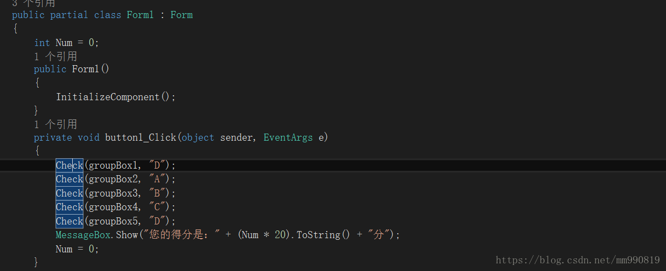
Task: Click the 'partial' keyword in class declaration
Action: pos(69,15)
